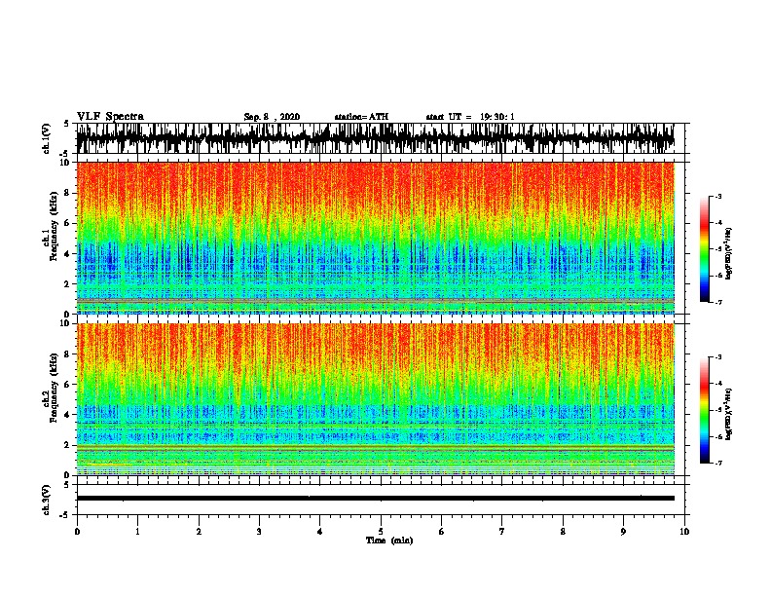Click the '-3' label on ch.1 color bar

(717, 196)
